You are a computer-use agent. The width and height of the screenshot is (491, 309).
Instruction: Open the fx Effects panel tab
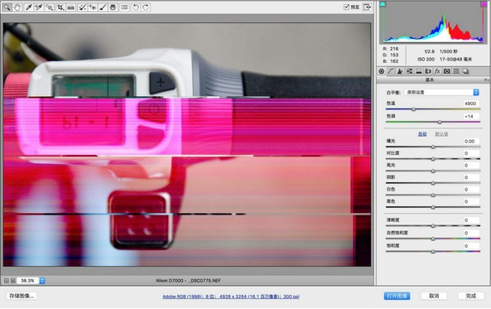[x=437, y=71]
